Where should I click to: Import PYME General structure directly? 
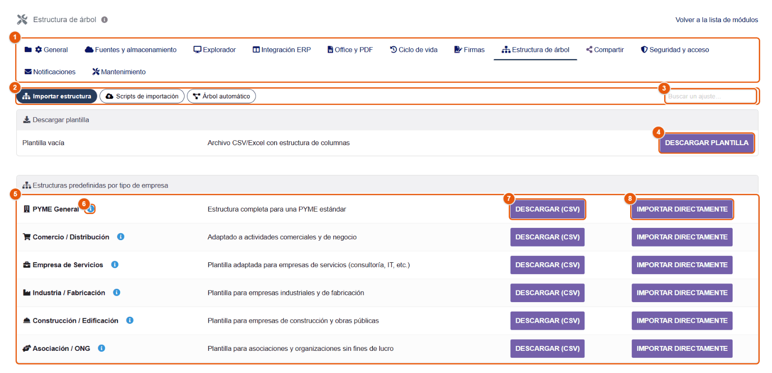point(682,209)
